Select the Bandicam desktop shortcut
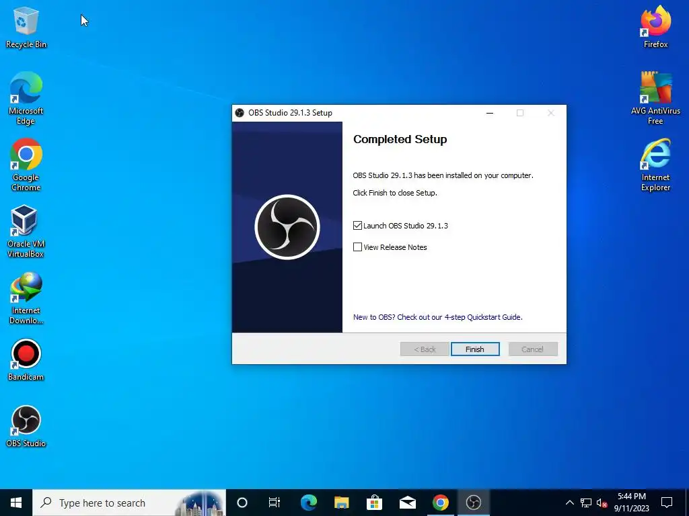689x516 pixels. [26, 360]
